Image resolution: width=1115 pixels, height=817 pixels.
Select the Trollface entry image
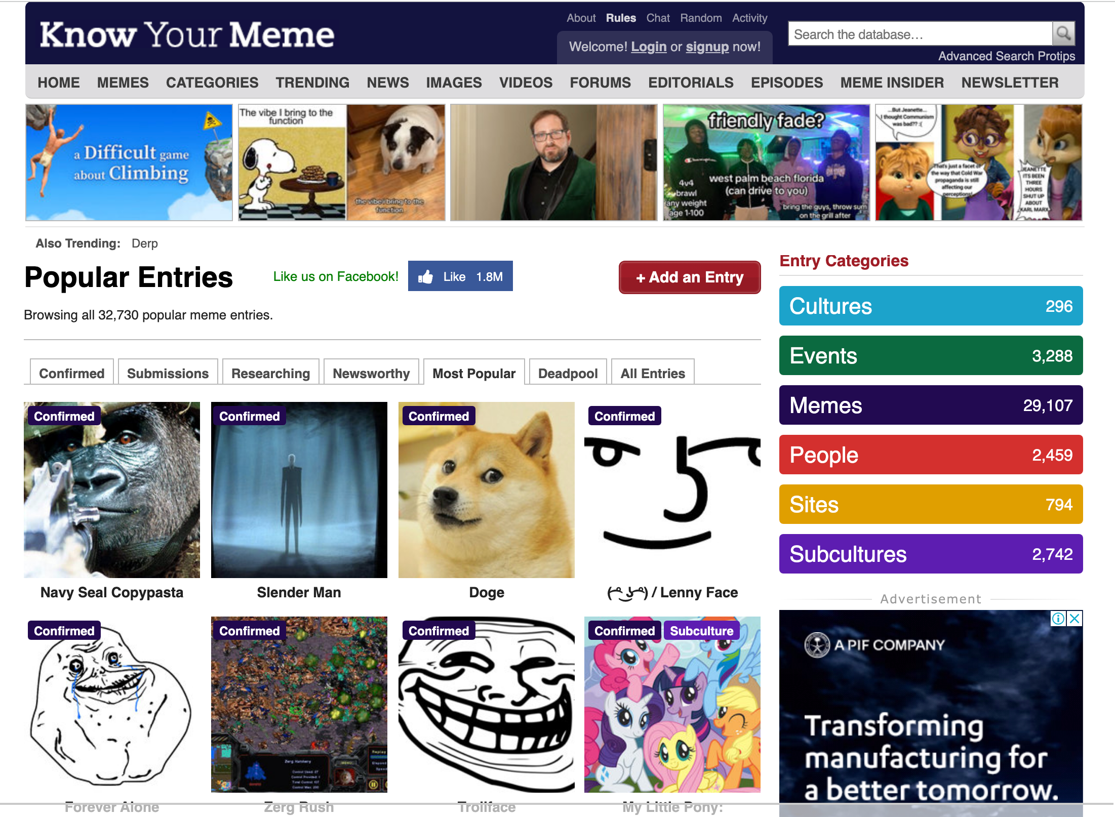487,704
